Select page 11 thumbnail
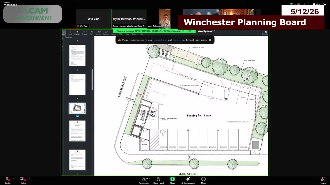Viewport: 330px width, 185px height. (x=77, y=131)
